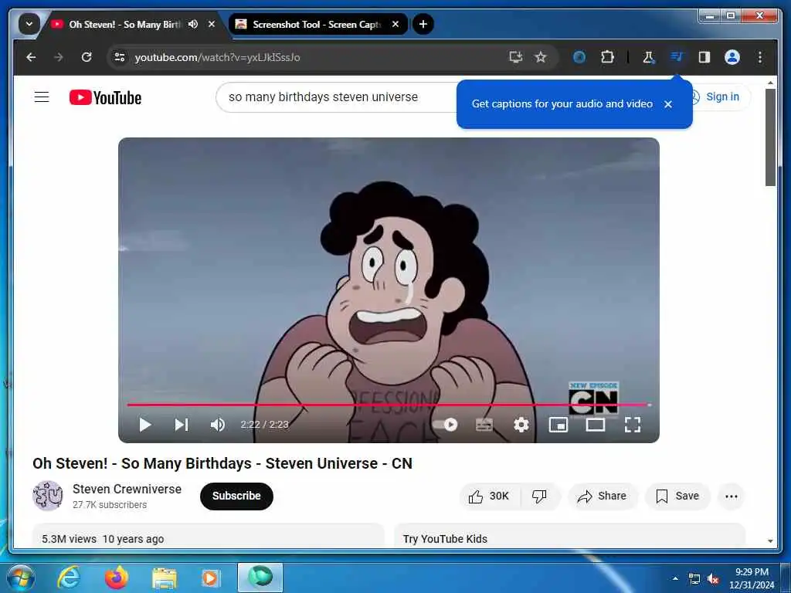The height and width of the screenshot is (593, 791).
Task: Go back in browser history
Action: pyautogui.click(x=31, y=57)
